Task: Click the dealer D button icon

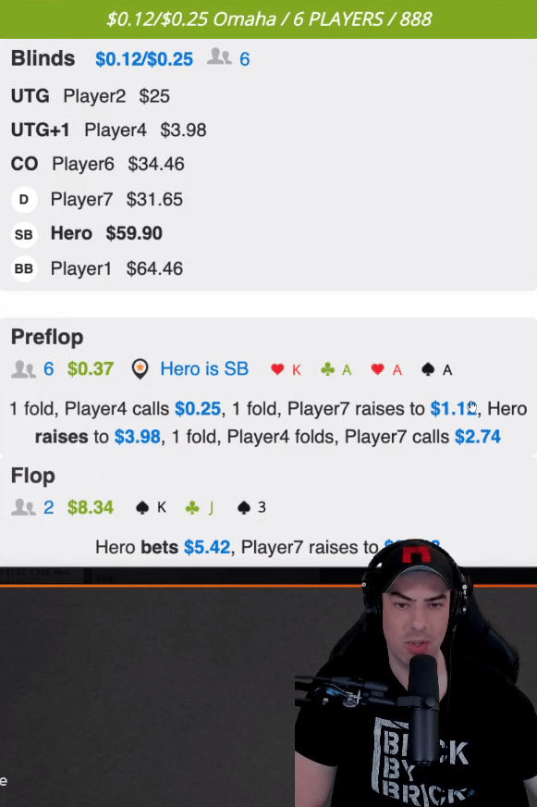Action: click(x=24, y=199)
